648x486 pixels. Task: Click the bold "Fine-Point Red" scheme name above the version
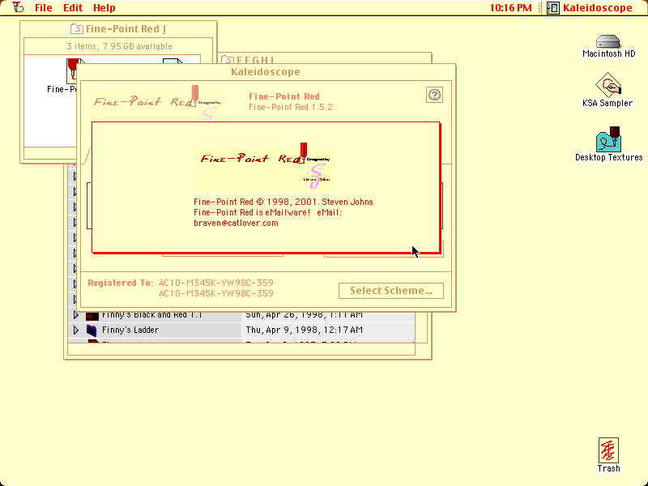coord(284,96)
